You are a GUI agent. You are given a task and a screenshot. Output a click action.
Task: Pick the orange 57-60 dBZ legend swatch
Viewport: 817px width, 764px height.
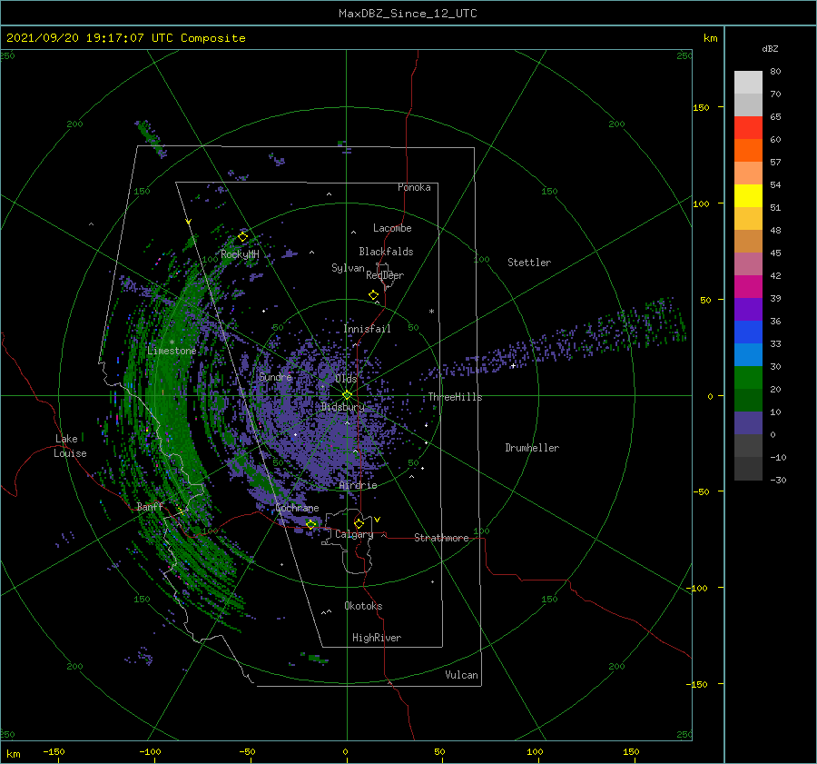[748, 151]
